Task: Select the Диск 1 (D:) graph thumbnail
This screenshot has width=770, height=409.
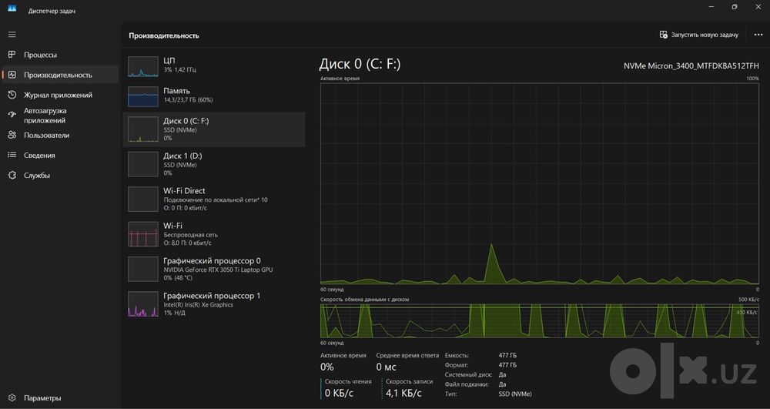Action: click(143, 165)
